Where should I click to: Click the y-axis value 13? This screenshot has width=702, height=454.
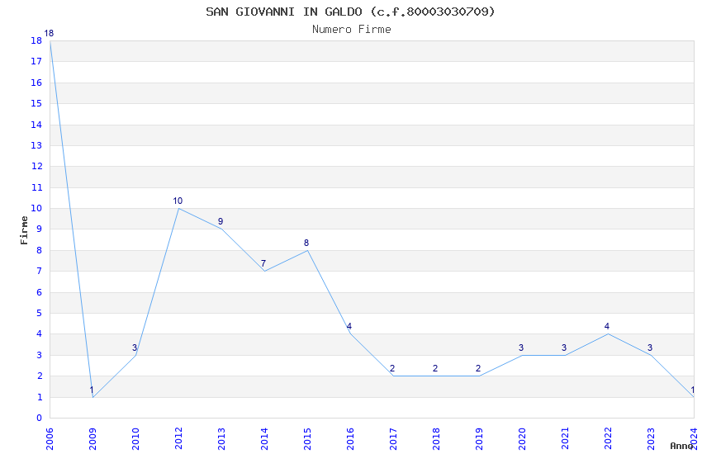click(x=36, y=145)
